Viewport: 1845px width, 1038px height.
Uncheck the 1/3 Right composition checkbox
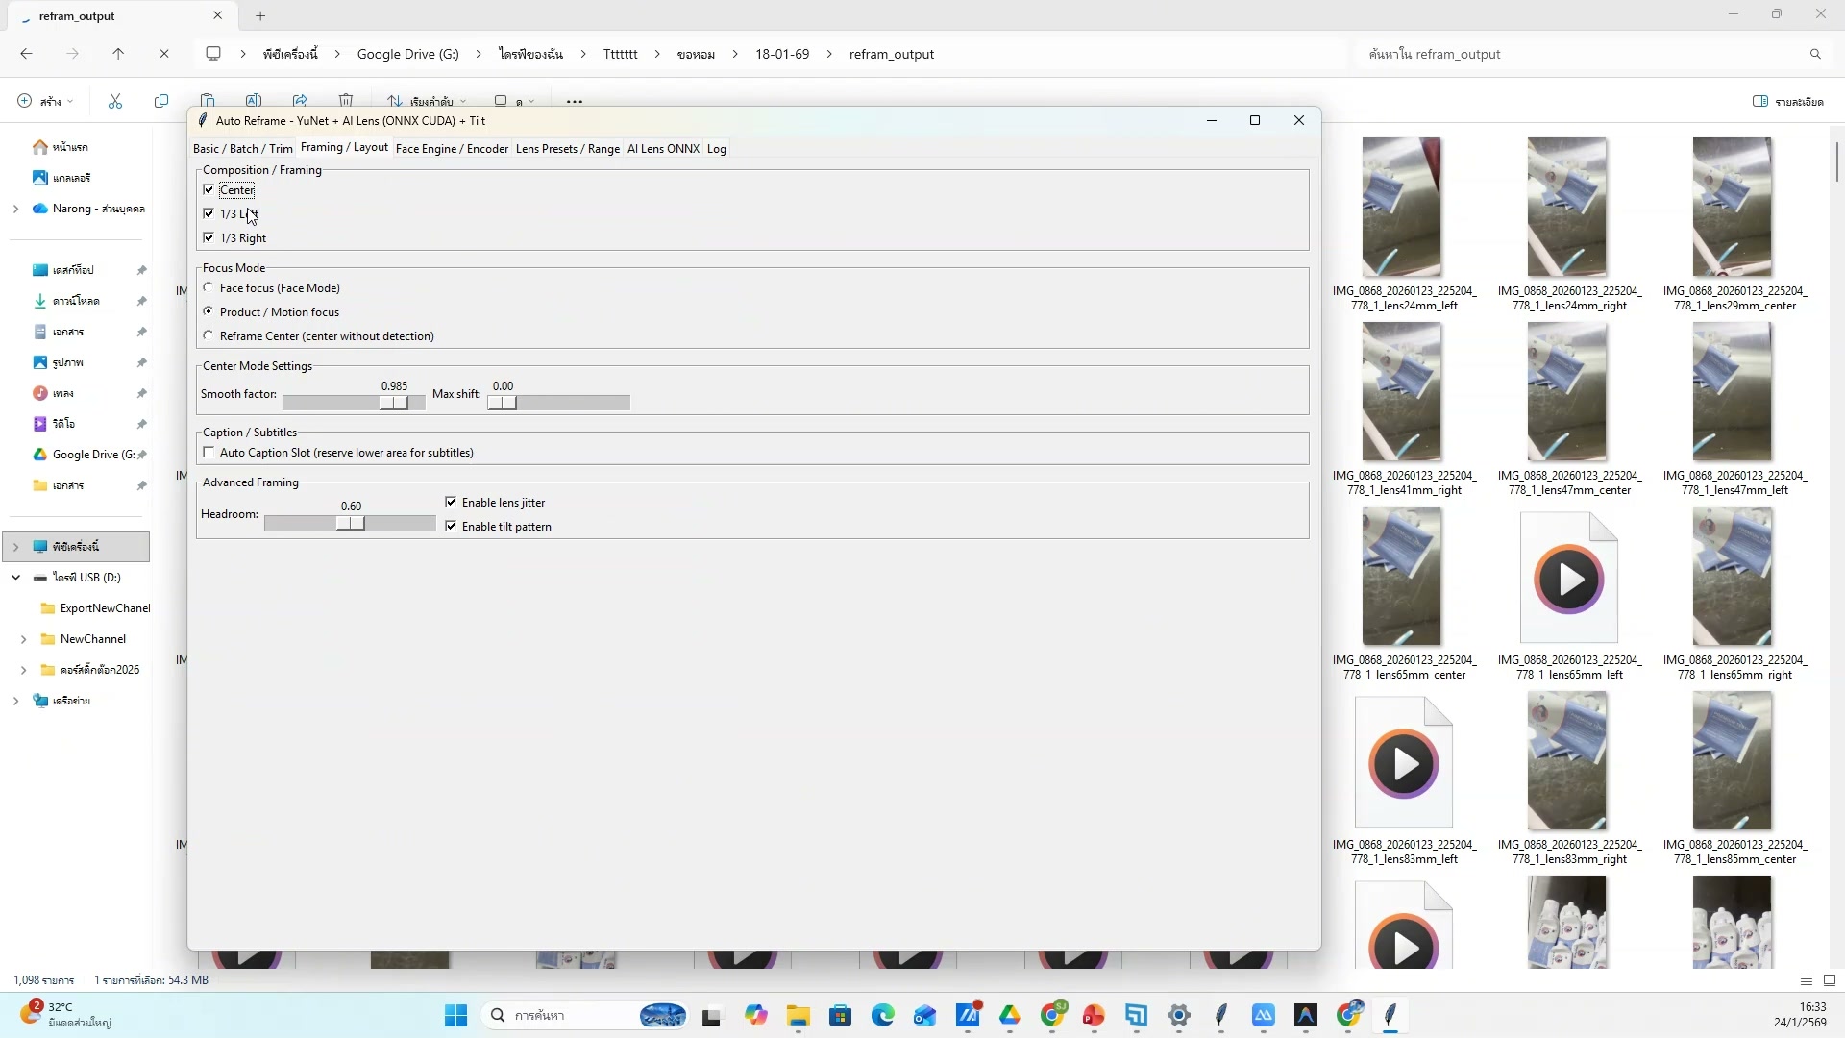point(209,237)
